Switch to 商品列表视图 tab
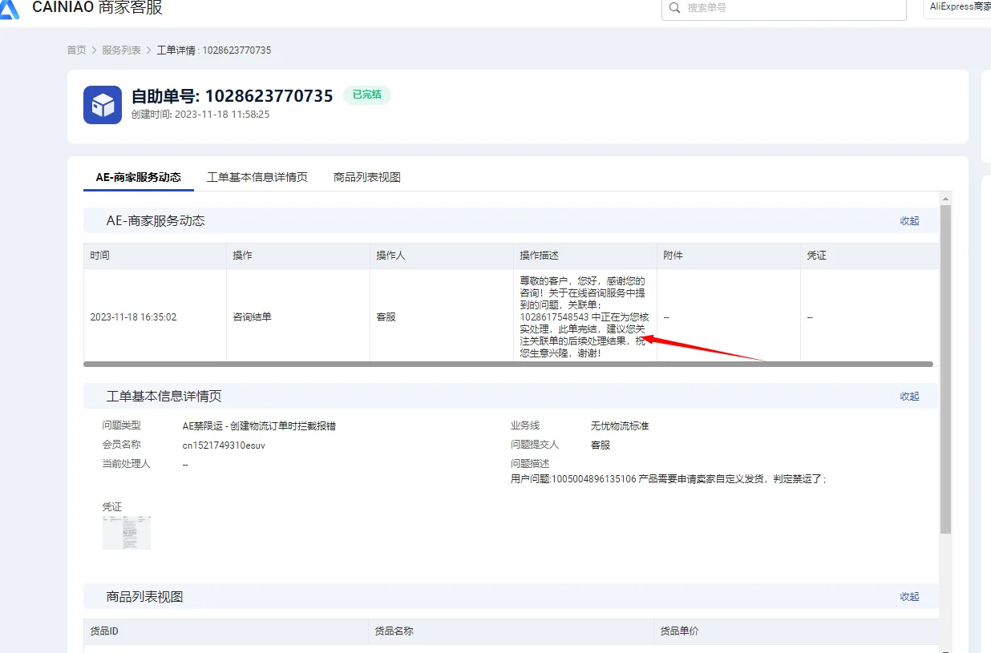 pyautogui.click(x=367, y=177)
